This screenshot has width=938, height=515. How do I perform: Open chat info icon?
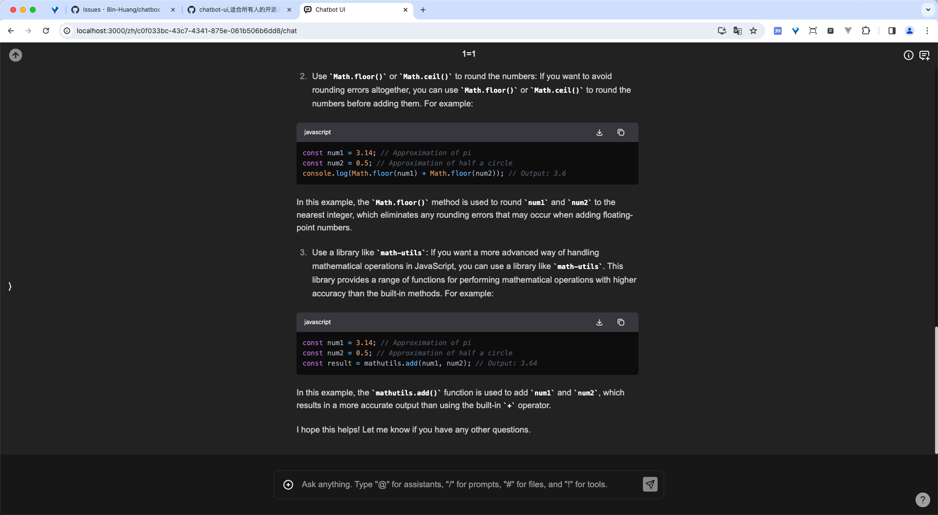click(x=908, y=55)
